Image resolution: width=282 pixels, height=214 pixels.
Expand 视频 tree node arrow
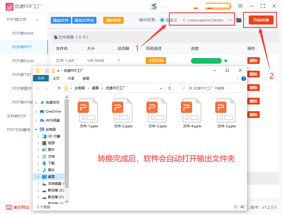(x=38, y=143)
